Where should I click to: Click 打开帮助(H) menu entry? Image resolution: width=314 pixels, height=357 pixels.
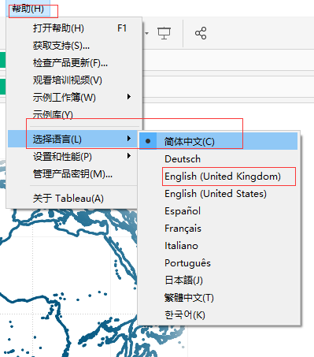[x=75, y=28]
